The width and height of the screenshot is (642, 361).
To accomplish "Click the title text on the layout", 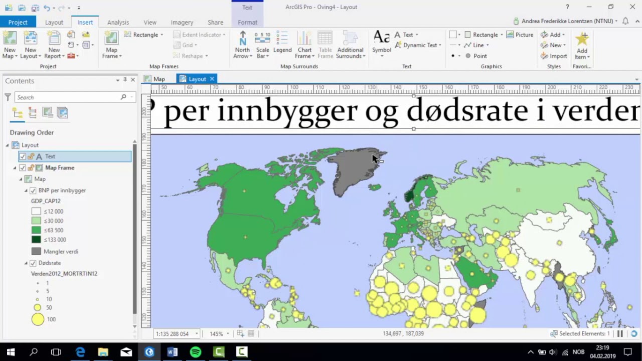I will (x=395, y=111).
